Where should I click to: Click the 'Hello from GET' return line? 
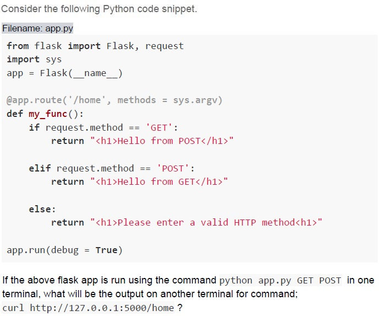point(139,181)
